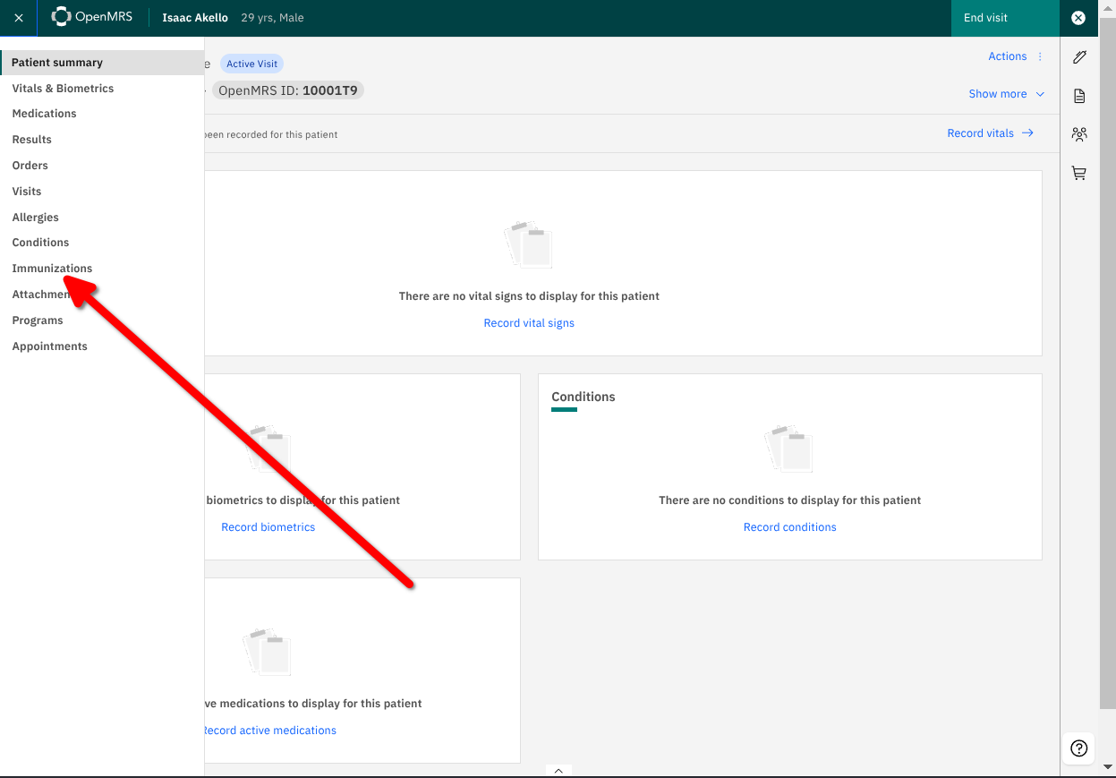The height and width of the screenshot is (778, 1116).
Task: Open the order basket cart icon
Action: click(1078, 174)
